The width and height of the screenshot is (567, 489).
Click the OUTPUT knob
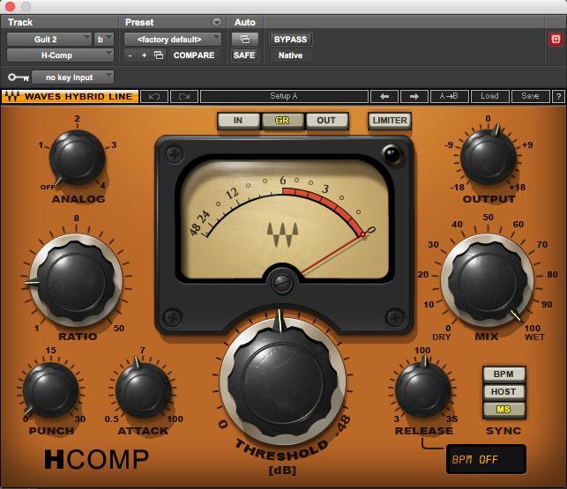488,158
